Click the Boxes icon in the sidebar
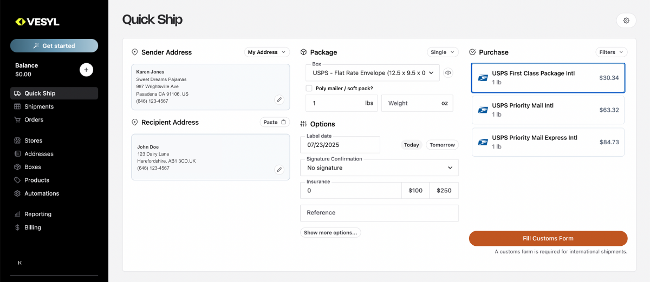650x282 pixels. coord(17,167)
